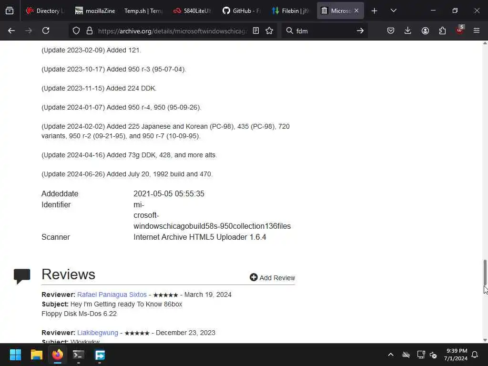Viewport: 488px width, 366px height.
Task: Open uBlock Origin extension popup
Action: (x=460, y=30)
